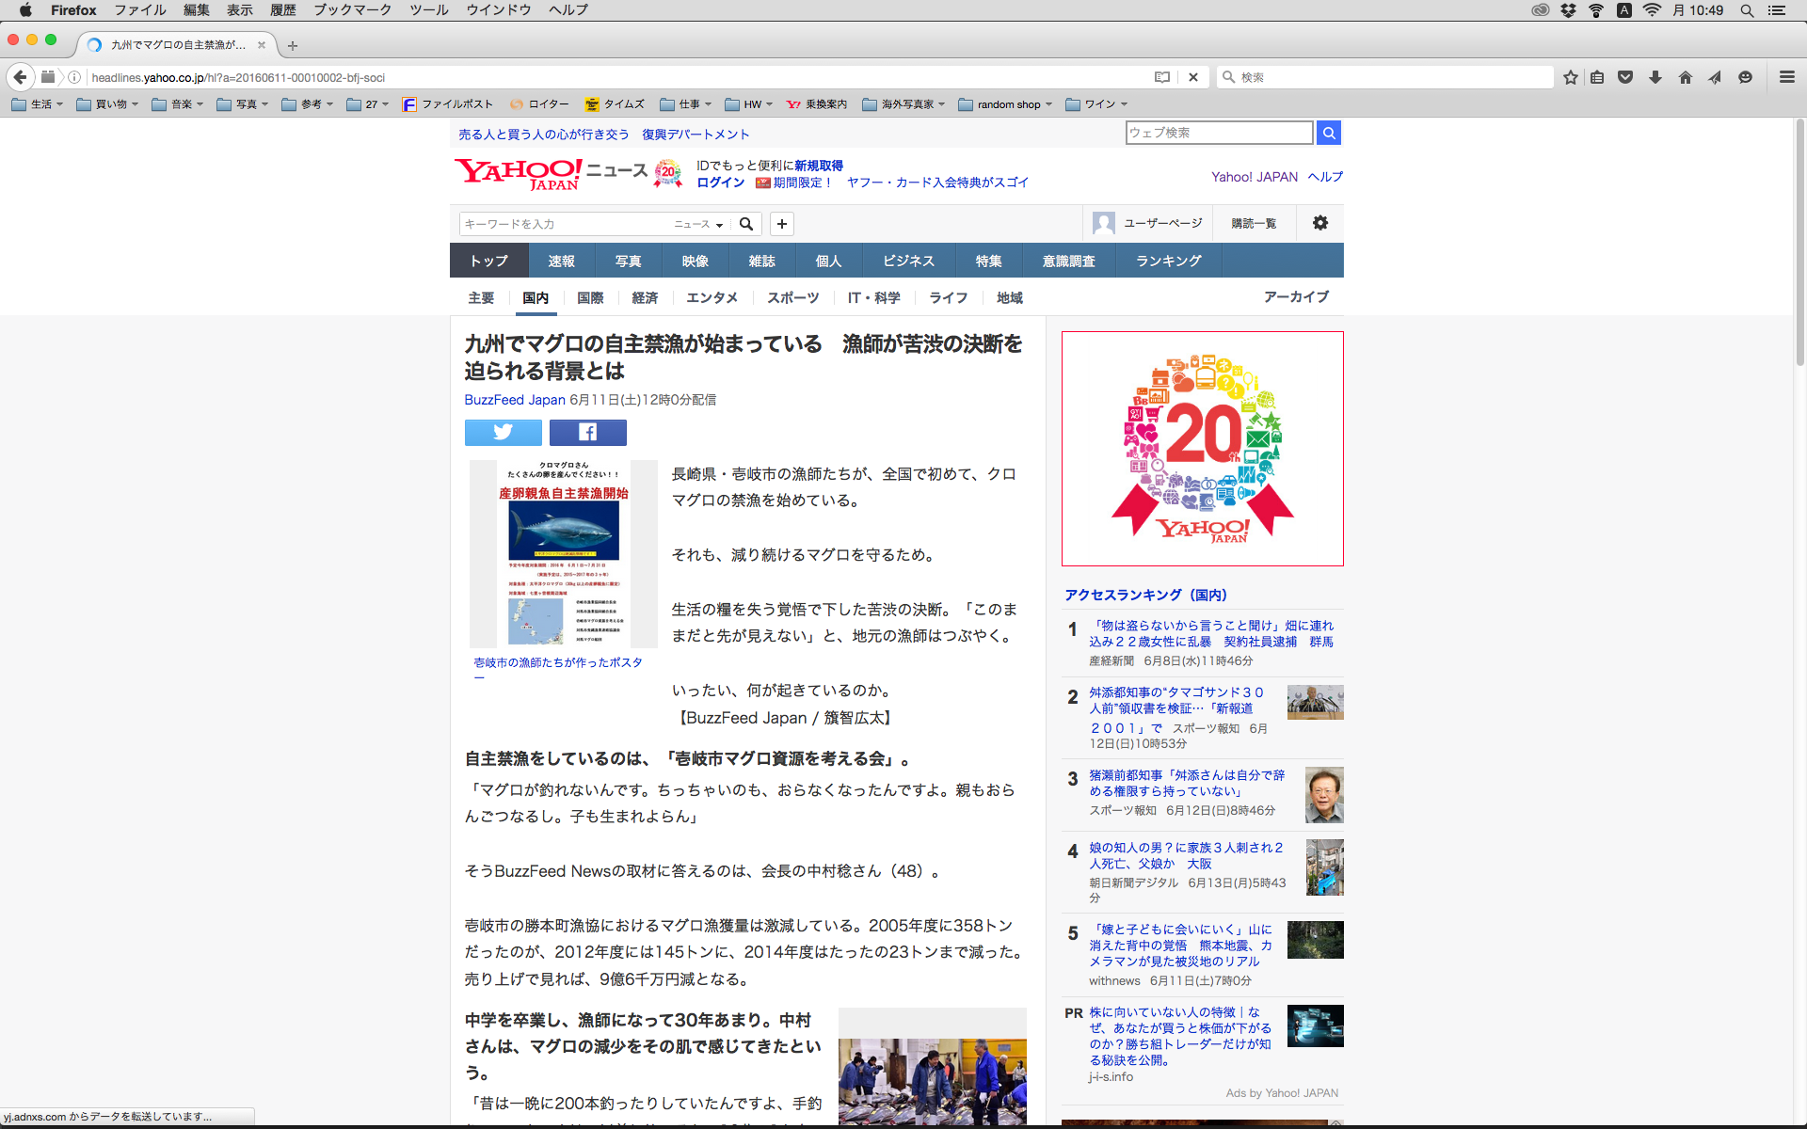Open the BuzzFeed Japan source link
Viewport: 1807px width, 1129px height.
(x=514, y=400)
